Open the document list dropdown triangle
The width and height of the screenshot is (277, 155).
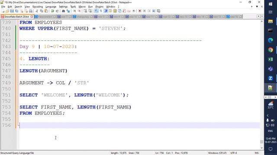(x=257, y=6)
